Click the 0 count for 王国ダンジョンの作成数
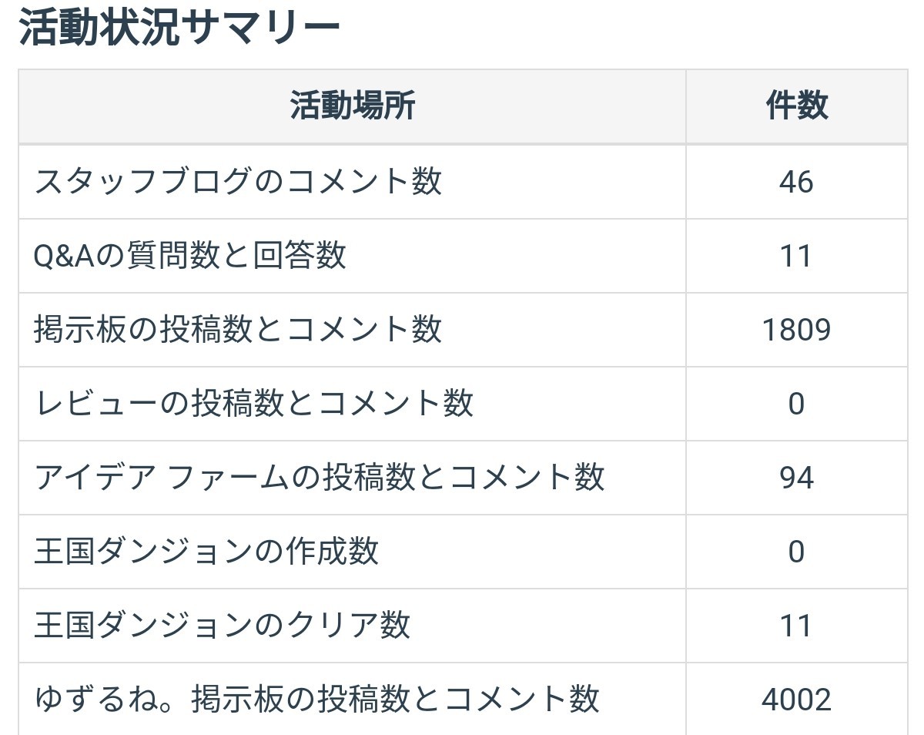Image resolution: width=924 pixels, height=735 pixels. tap(796, 552)
